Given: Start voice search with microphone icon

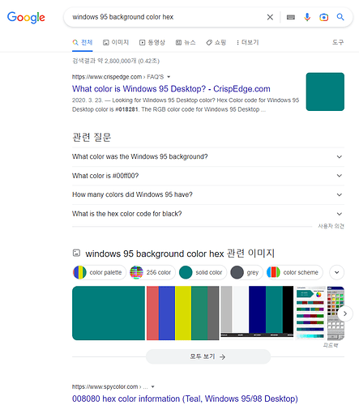Looking at the screenshot, I should pos(307,17).
